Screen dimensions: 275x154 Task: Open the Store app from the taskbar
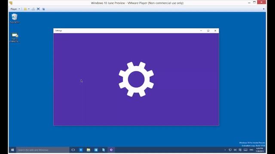(96, 150)
